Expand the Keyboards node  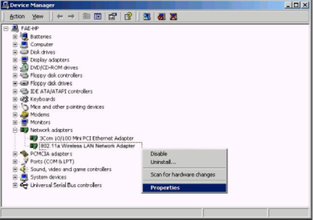click(15, 99)
